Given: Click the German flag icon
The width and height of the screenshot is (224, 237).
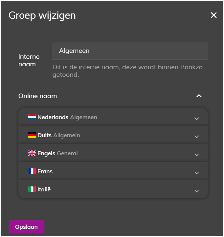Looking at the screenshot, I should (x=32, y=135).
